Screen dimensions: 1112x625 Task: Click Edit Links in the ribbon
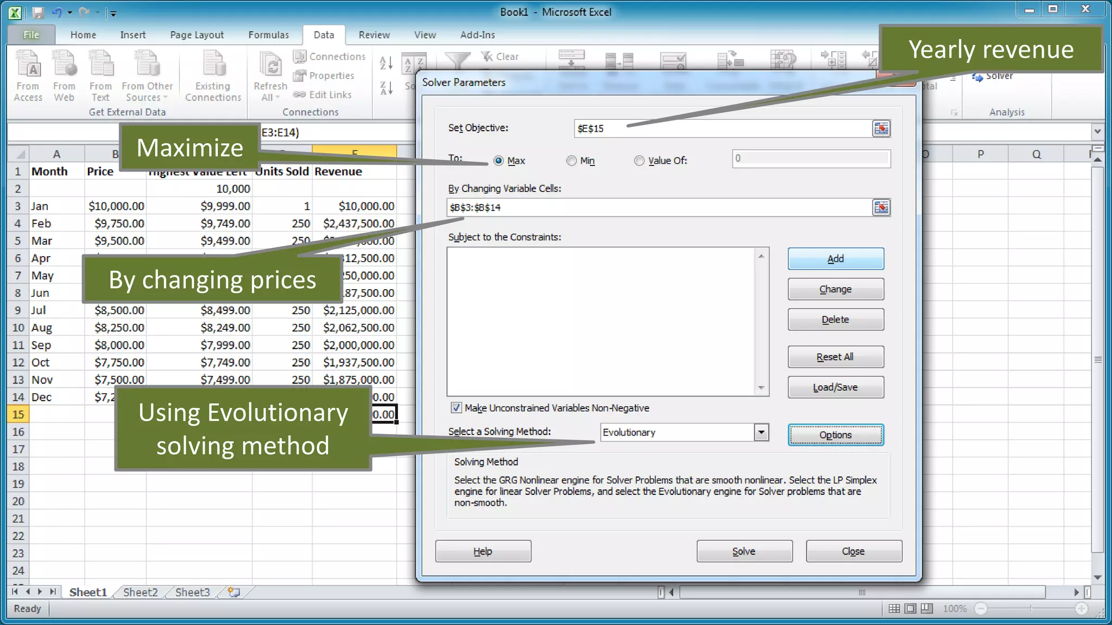323,94
